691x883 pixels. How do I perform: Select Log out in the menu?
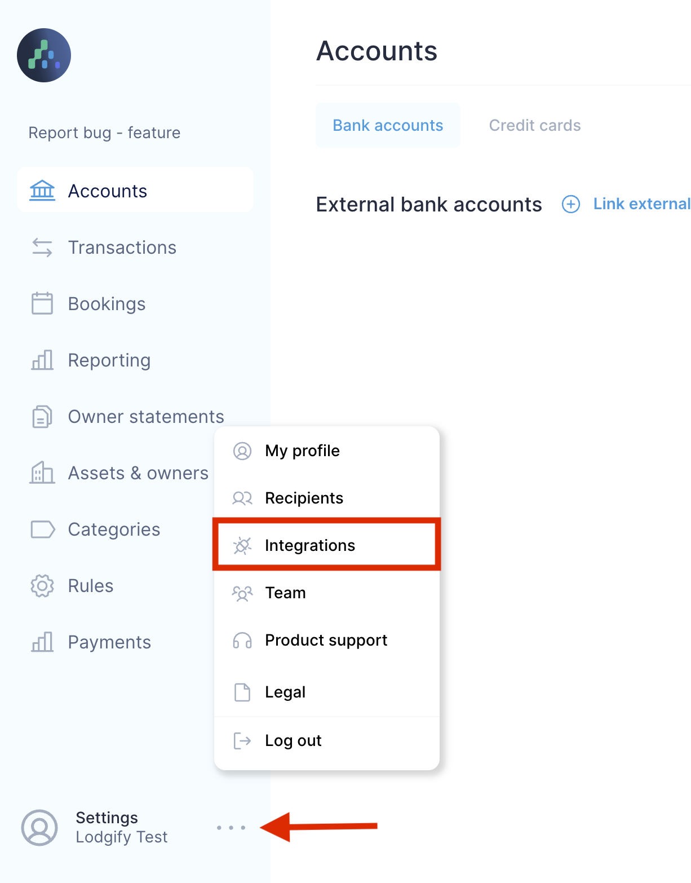tap(293, 741)
